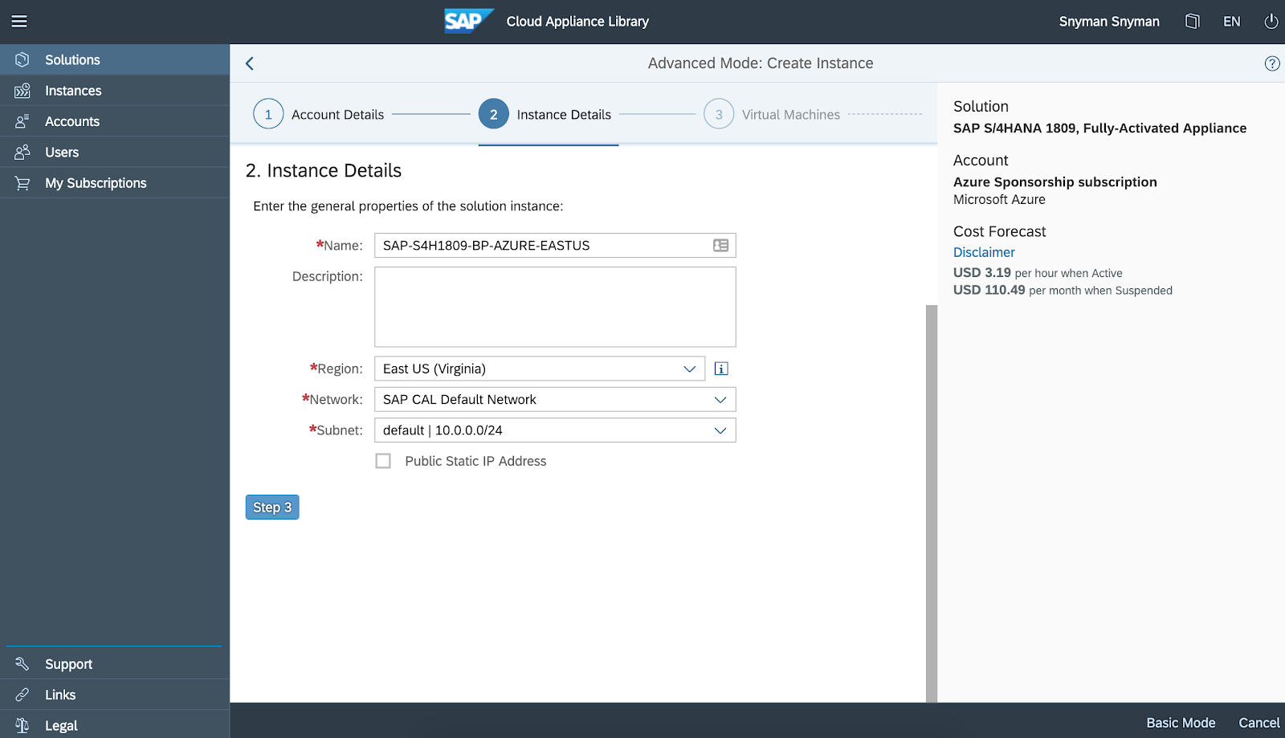Open user menu Snyman Snyman
Screen dimensions: 1285x738
(1109, 22)
